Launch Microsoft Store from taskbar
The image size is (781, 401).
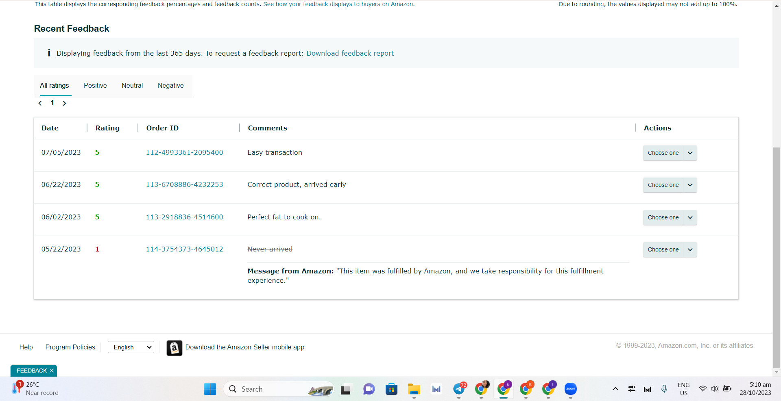(391, 389)
